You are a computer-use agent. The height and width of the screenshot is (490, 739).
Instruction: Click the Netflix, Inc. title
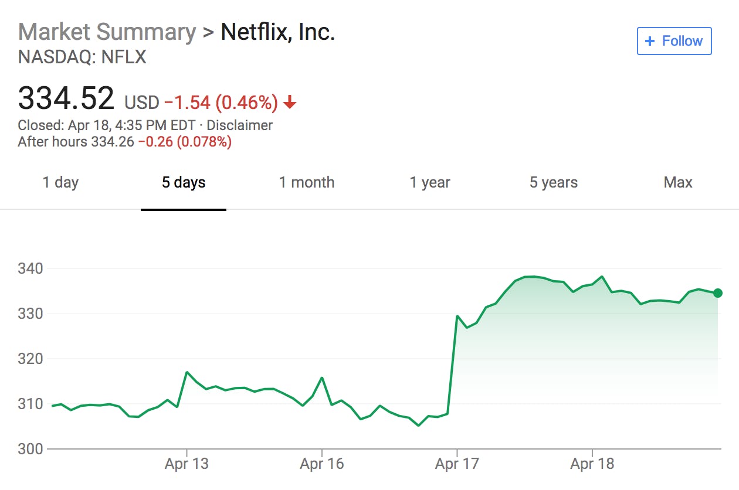coord(277,32)
